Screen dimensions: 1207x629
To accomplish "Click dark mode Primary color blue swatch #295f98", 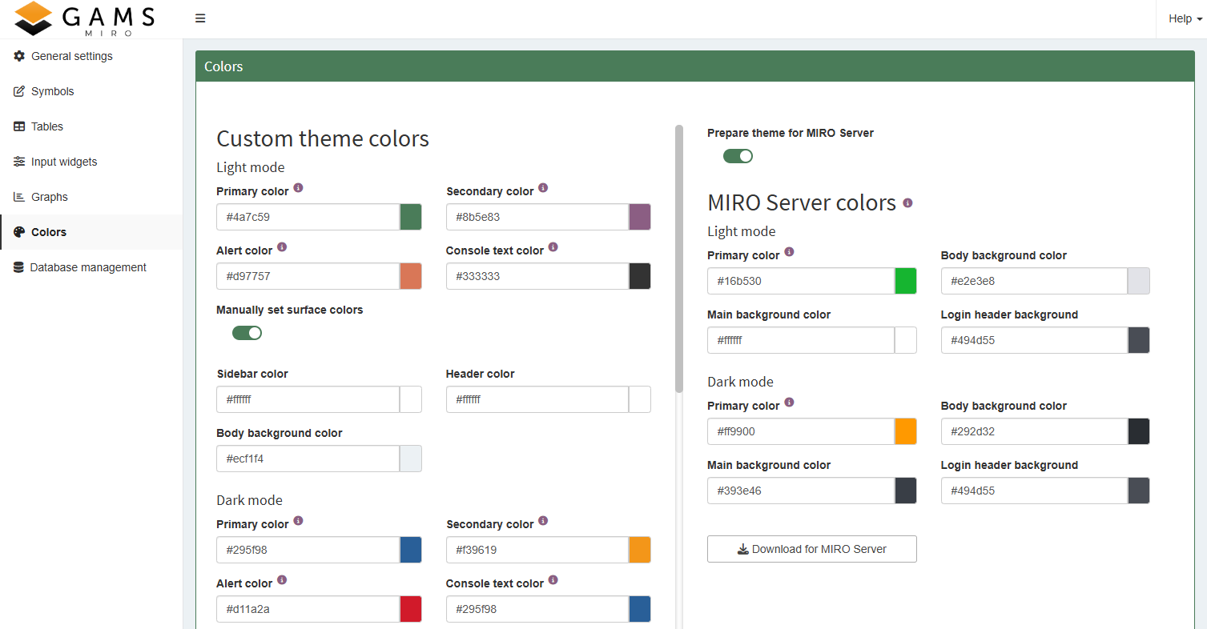I will click(x=411, y=550).
